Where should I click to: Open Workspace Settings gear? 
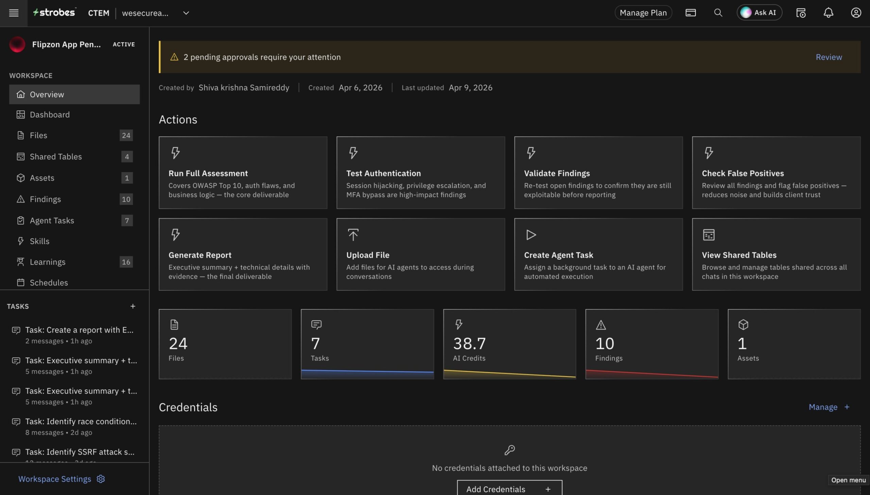coord(101,479)
